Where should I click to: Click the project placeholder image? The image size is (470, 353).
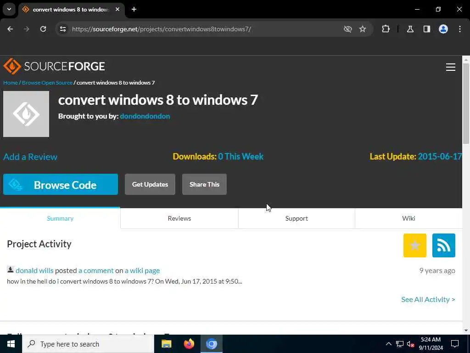(x=26, y=114)
